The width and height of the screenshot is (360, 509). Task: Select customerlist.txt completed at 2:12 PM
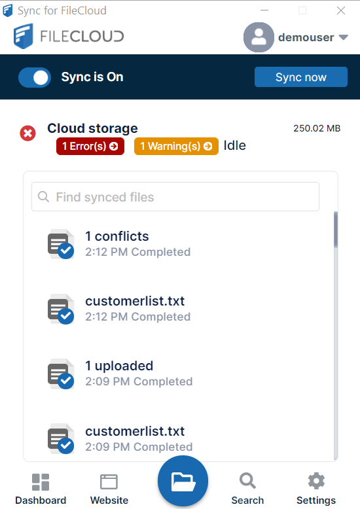point(179,308)
